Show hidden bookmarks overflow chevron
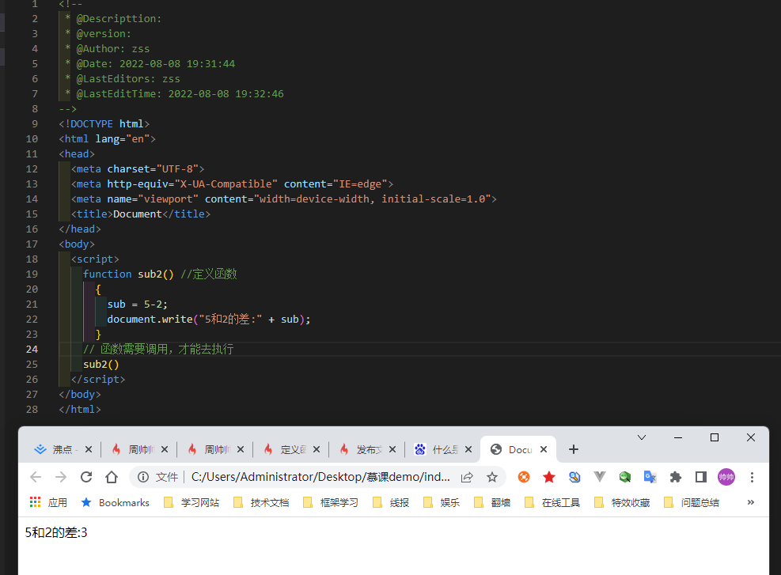 click(x=751, y=502)
